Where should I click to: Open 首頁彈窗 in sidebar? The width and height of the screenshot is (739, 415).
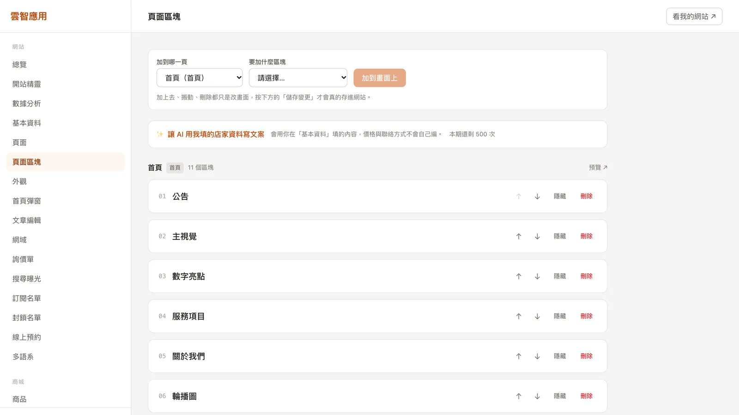click(66, 201)
